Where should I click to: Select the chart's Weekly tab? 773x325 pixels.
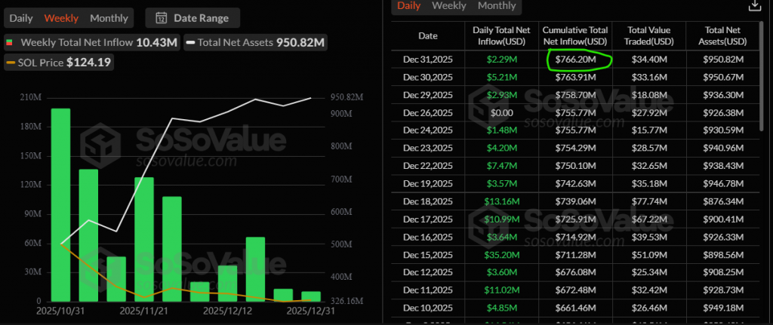pyautogui.click(x=61, y=17)
